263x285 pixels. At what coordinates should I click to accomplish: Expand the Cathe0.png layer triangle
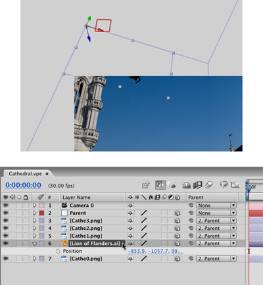click(x=35, y=259)
